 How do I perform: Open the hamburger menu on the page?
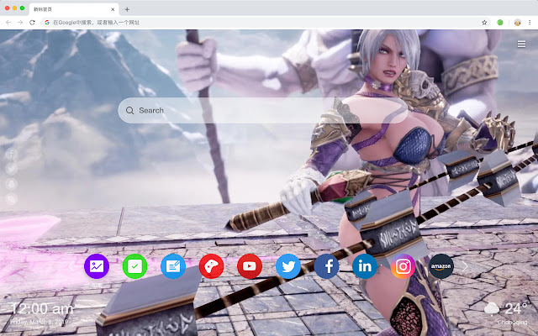coord(521,45)
